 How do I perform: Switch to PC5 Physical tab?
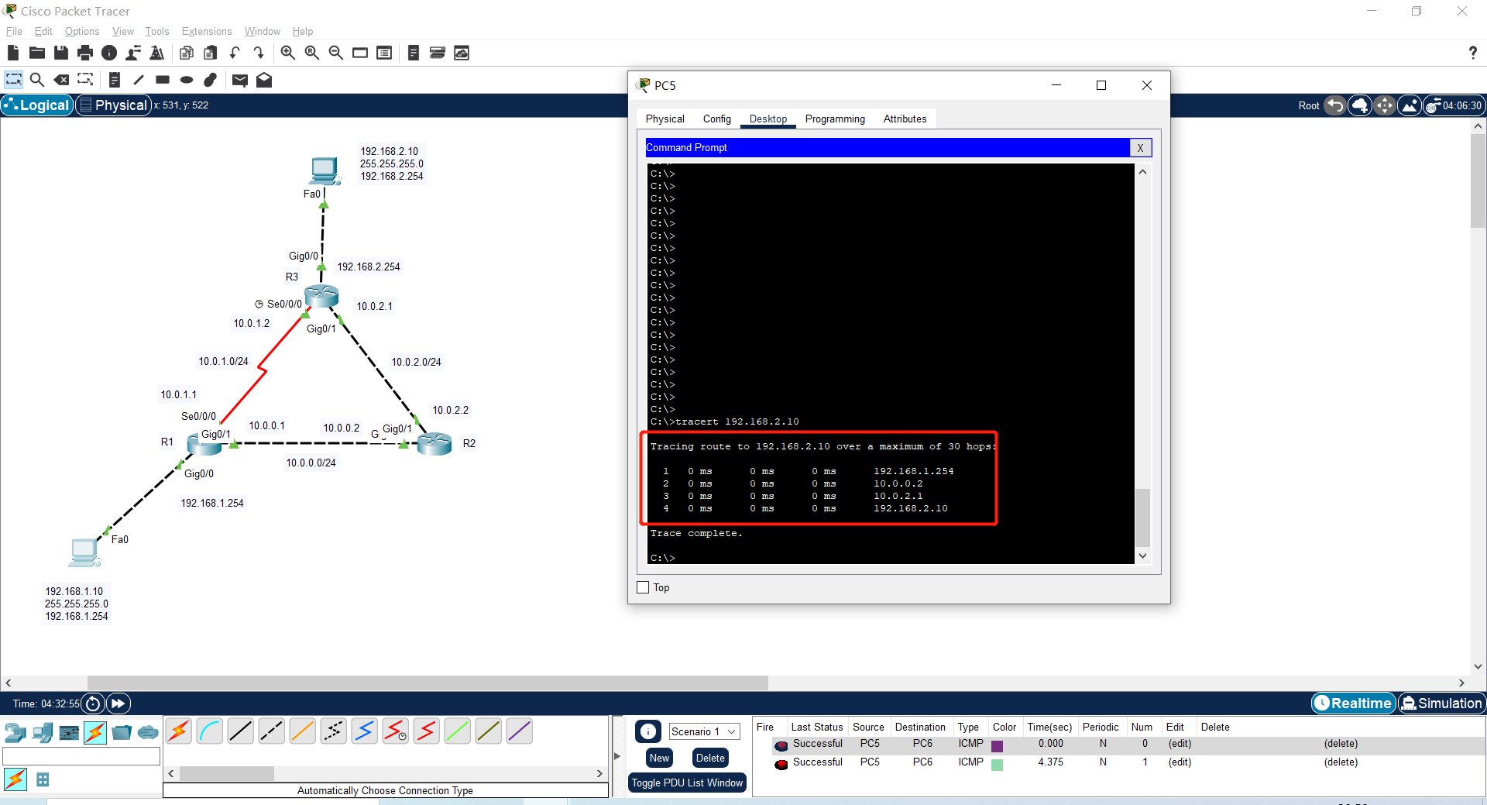(x=665, y=119)
